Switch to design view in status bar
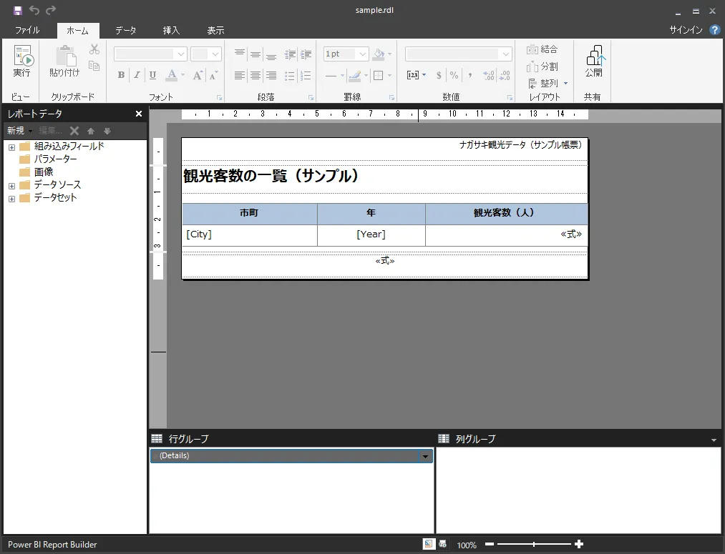This screenshot has width=725, height=554. click(x=429, y=544)
